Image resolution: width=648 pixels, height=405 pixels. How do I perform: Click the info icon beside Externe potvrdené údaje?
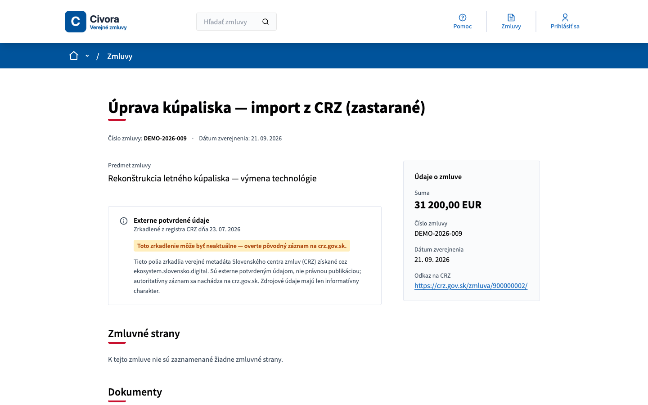click(x=124, y=221)
